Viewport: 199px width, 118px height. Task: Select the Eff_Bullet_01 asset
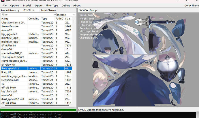37,45
